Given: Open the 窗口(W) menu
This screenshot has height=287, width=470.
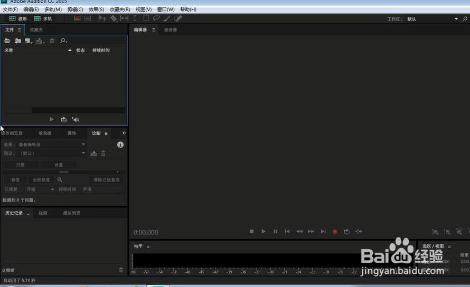Looking at the screenshot, I should click(166, 9).
